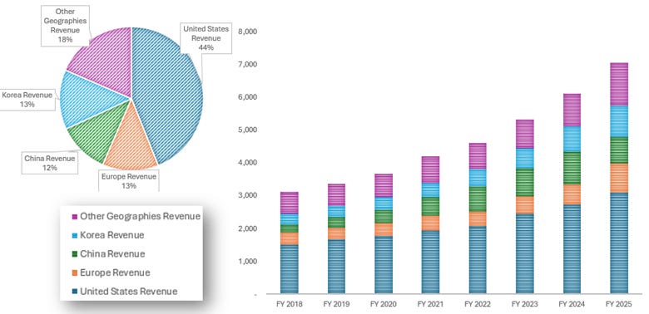The image size is (649, 314).
Task: Select the United States Revenue legend entry
Action: pos(125,292)
